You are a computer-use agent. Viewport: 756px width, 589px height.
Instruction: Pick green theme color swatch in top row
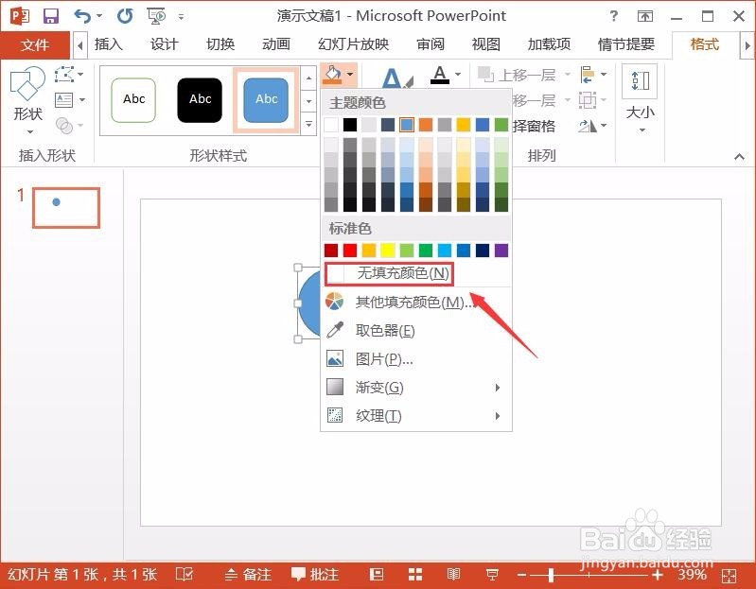coord(501,125)
